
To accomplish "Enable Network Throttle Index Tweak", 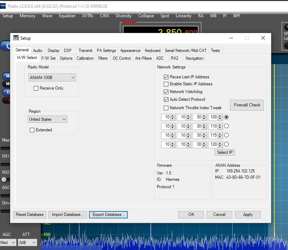I will click(166, 108).
